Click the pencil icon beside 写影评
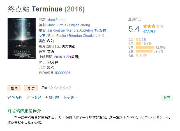Image resolution: width=180 pixels, height=131 pixels. [x=28, y=97]
